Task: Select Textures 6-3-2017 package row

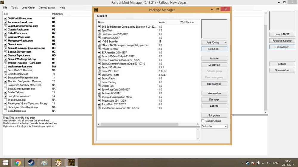Action: pyautogui.click(x=148, y=93)
